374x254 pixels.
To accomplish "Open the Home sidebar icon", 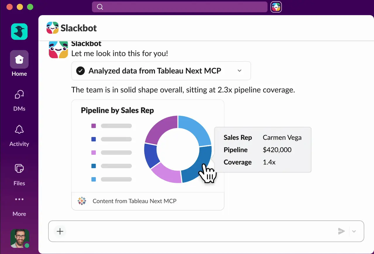I will pyautogui.click(x=19, y=59).
